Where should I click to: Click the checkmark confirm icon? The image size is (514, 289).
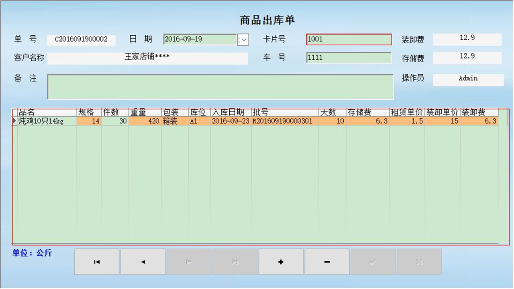pos(373,262)
